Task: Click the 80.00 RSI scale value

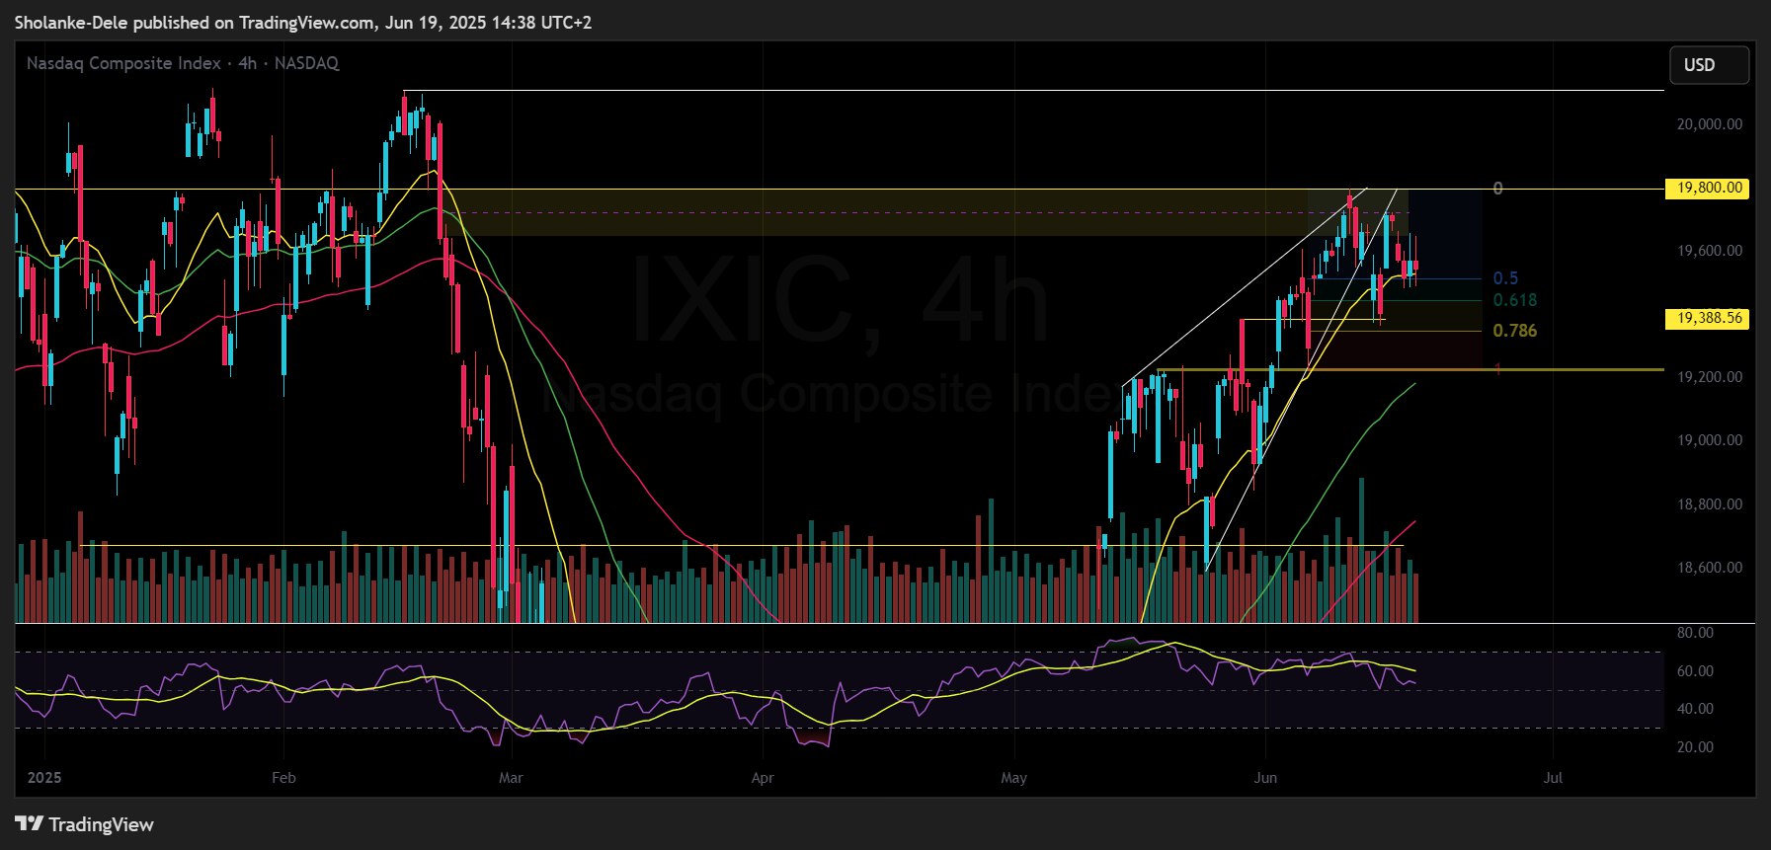Action: tap(1695, 633)
